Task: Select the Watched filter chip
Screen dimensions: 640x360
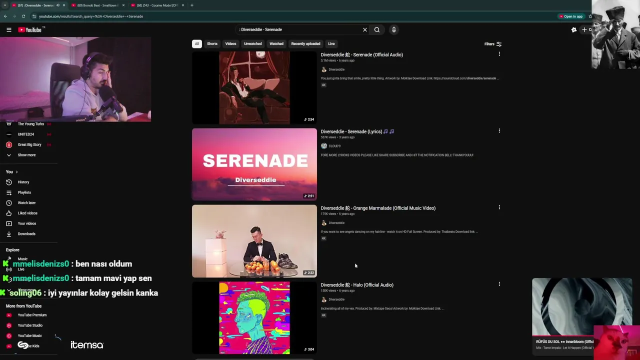Action: (276, 44)
